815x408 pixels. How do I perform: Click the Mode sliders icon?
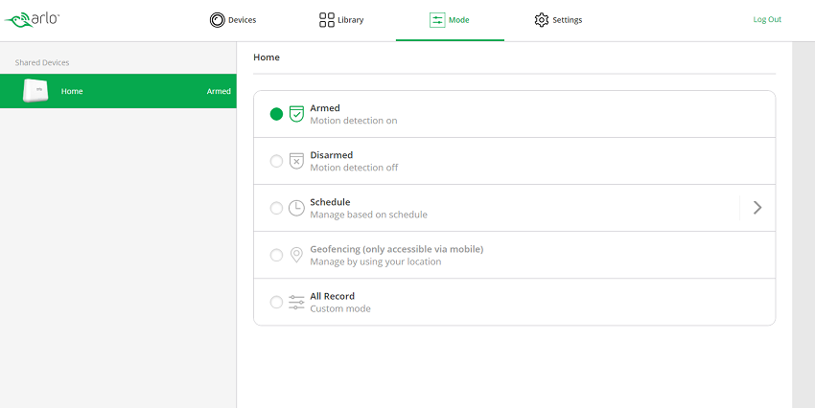(x=437, y=20)
